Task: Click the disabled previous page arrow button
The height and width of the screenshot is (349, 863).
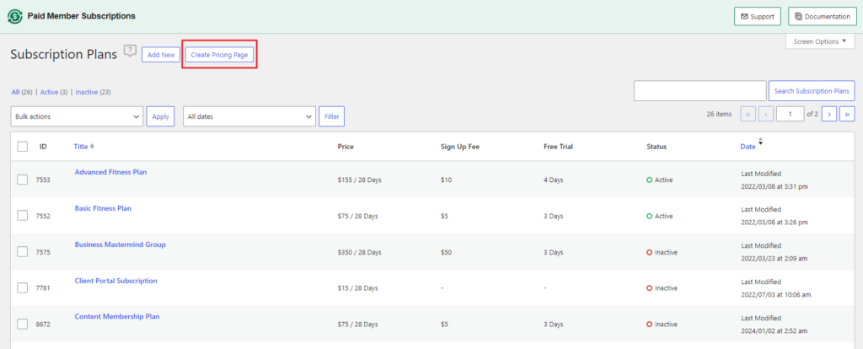Action: pyautogui.click(x=765, y=114)
